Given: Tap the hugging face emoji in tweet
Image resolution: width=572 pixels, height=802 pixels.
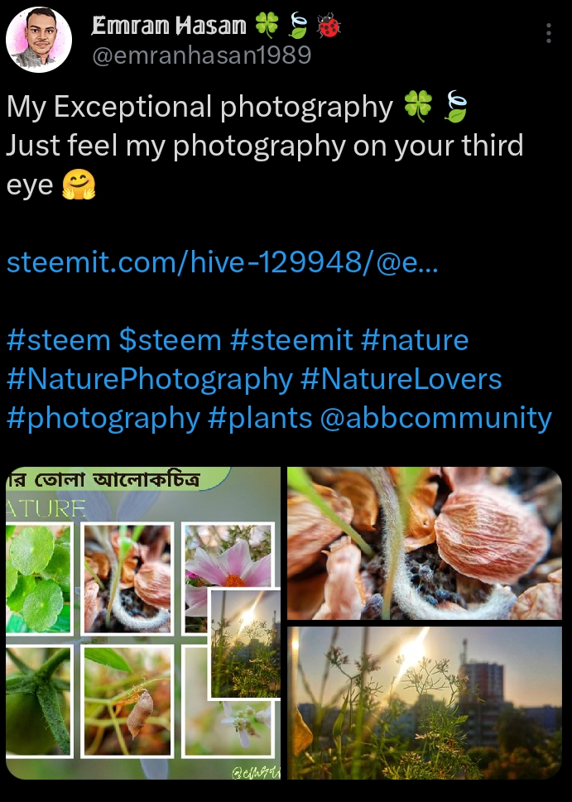Looking at the screenshot, I should coord(79,185).
